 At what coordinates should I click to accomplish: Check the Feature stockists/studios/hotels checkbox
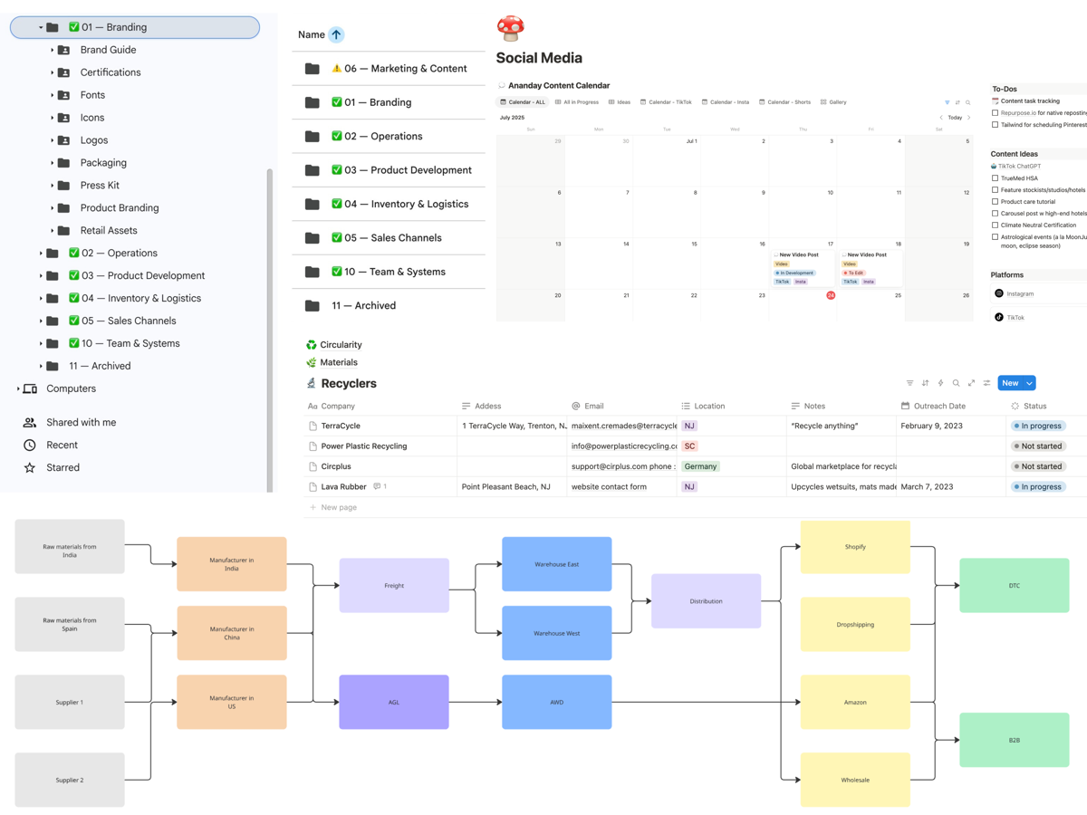[995, 190]
